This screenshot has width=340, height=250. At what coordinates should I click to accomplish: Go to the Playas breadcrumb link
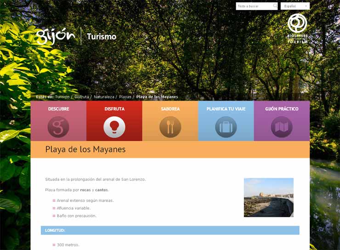pos(125,97)
